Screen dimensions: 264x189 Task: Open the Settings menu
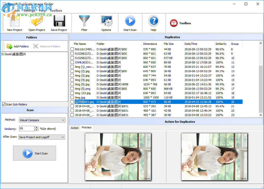pyautogui.click(x=29, y=11)
